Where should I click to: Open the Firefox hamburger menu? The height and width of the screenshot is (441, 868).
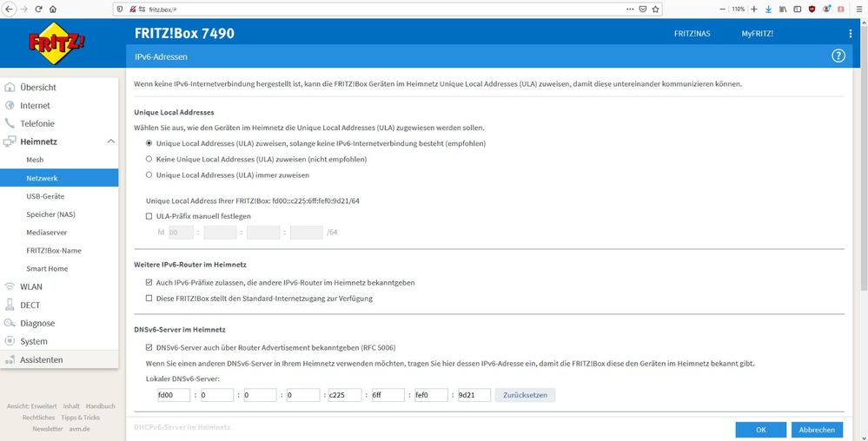click(858, 10)
